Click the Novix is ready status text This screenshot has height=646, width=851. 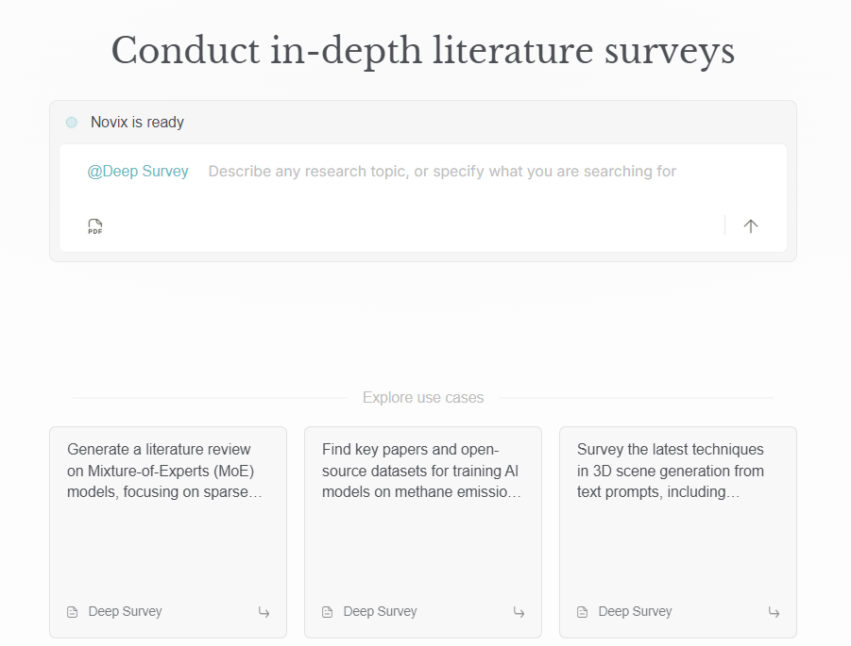point(137,123)
